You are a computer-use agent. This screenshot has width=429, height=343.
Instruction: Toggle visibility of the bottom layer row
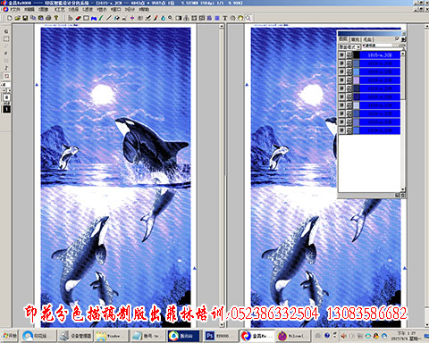click(341, 130)
